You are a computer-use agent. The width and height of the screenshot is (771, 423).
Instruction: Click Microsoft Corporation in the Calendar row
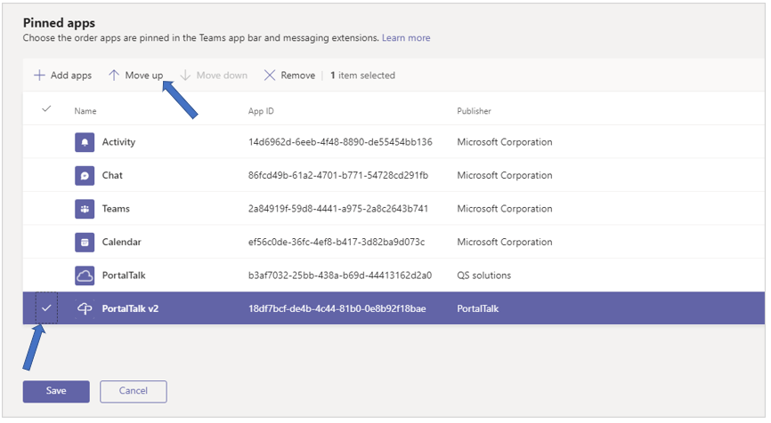click(505, 243)
